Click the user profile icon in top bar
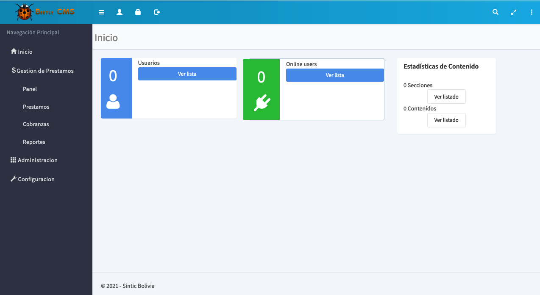Viewport: 540px width, 295px height. tap(120, 12)
